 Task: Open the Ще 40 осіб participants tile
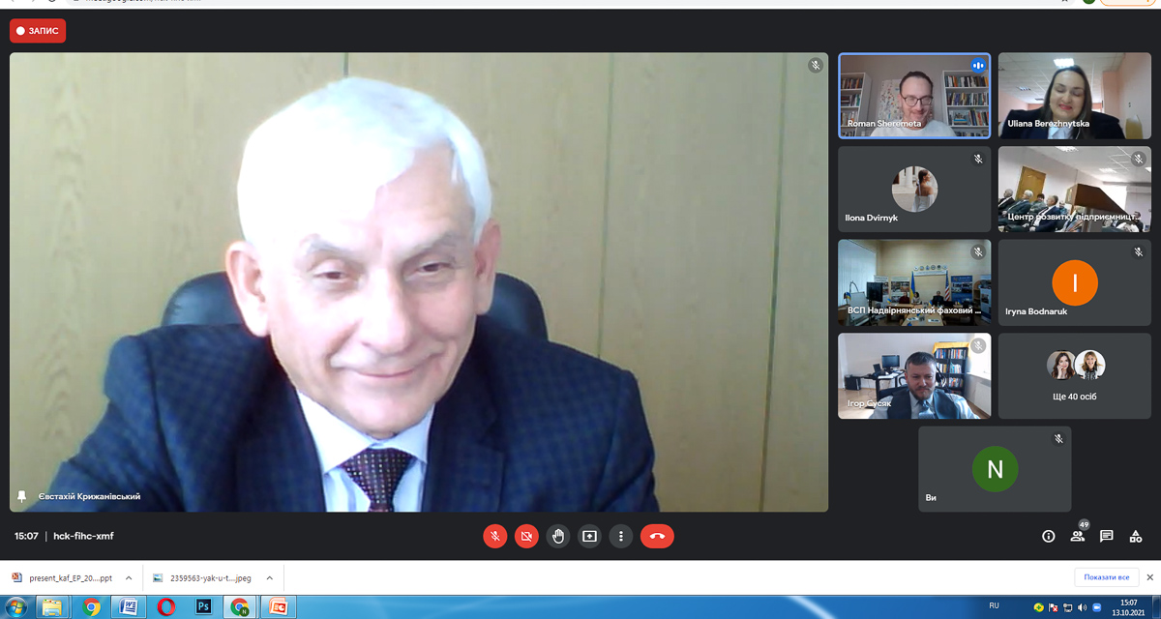click(x=1075, y=375)
